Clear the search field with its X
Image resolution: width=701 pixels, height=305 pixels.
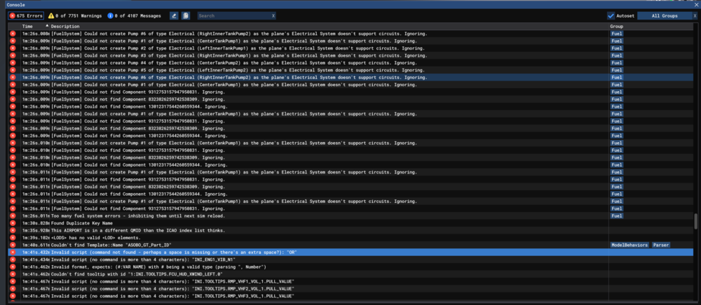tap(273, 15)
